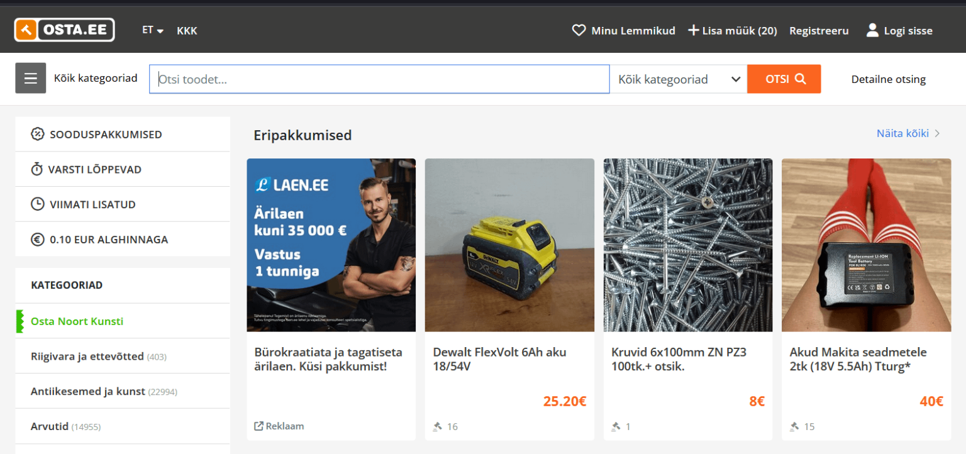Click the screws photo
Image resolution: width=966 pixels, height=454 pixels.
[x=688, y=245]
